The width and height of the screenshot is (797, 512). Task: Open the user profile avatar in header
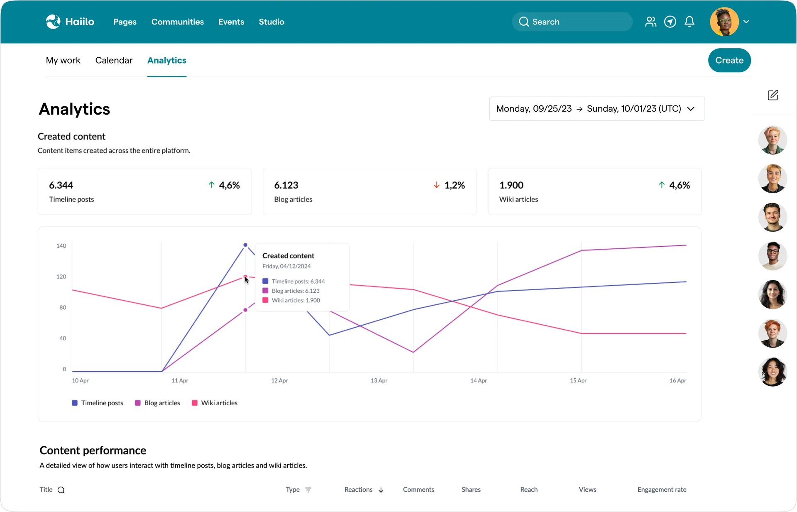coord(724,22)
